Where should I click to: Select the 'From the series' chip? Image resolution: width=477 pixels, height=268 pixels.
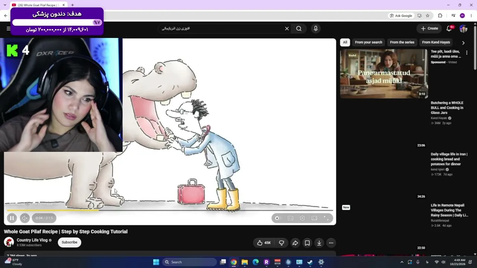pos(402,42)
